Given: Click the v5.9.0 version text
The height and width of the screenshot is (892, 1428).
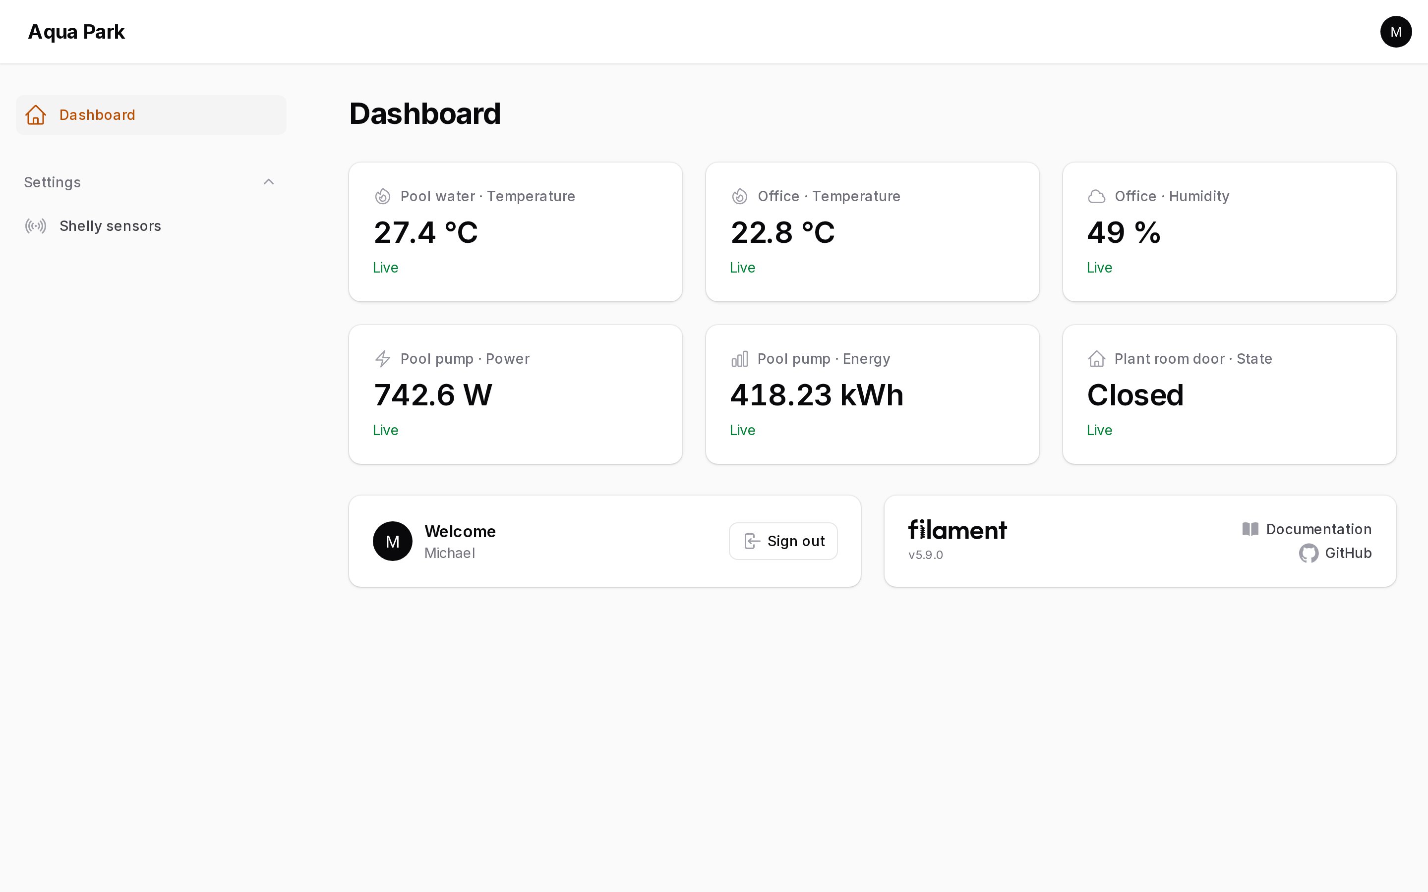Looking at the screenshot, I should point(926,555).
